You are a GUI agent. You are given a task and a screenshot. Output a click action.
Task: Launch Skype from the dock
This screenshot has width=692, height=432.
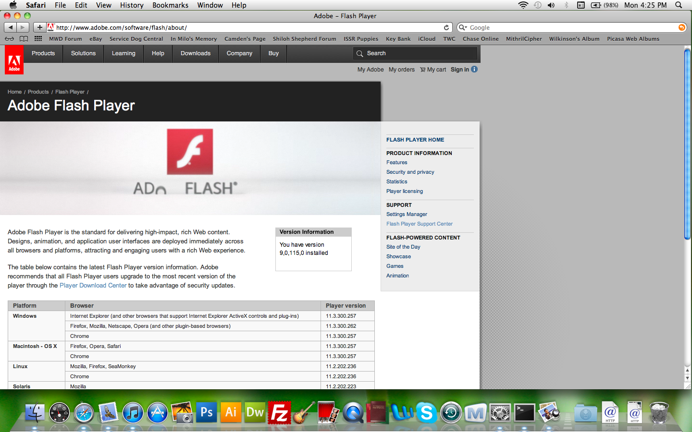426,412
